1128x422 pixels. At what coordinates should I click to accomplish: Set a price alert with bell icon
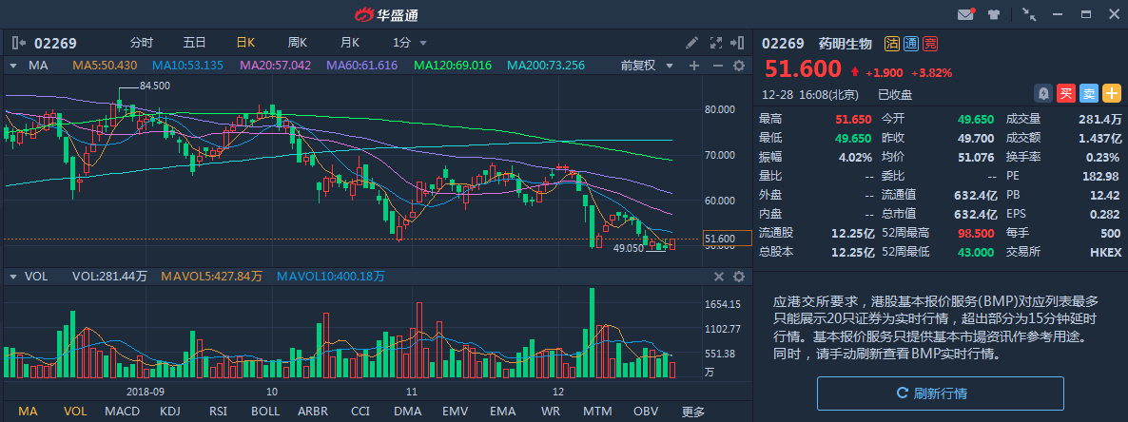pos(1043,93)
